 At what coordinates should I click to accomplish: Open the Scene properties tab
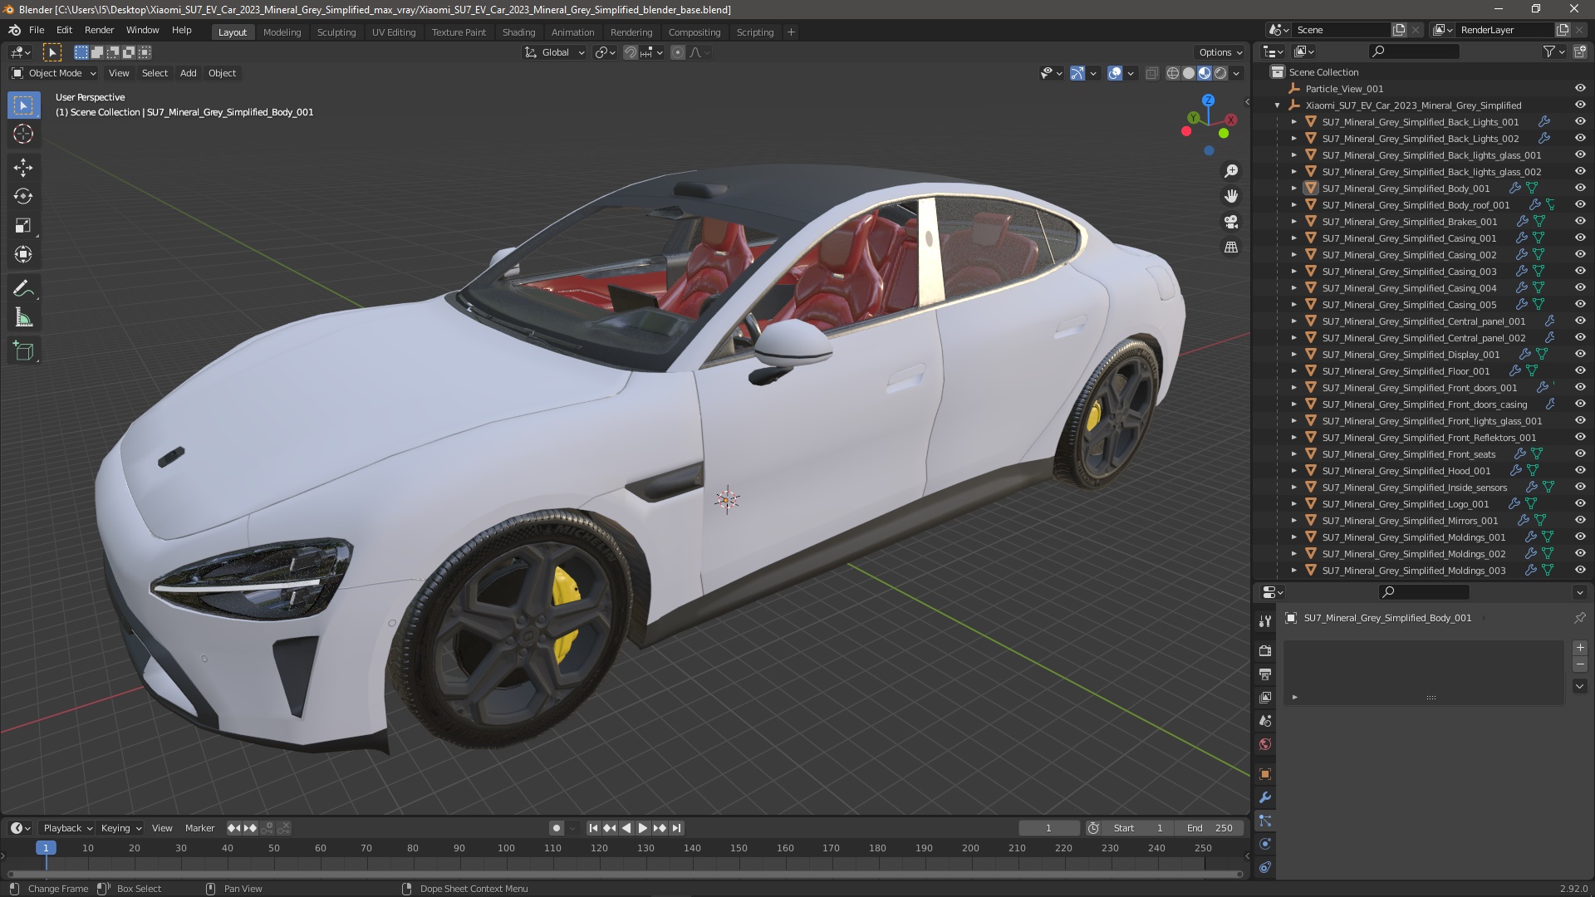point(1265,721)
